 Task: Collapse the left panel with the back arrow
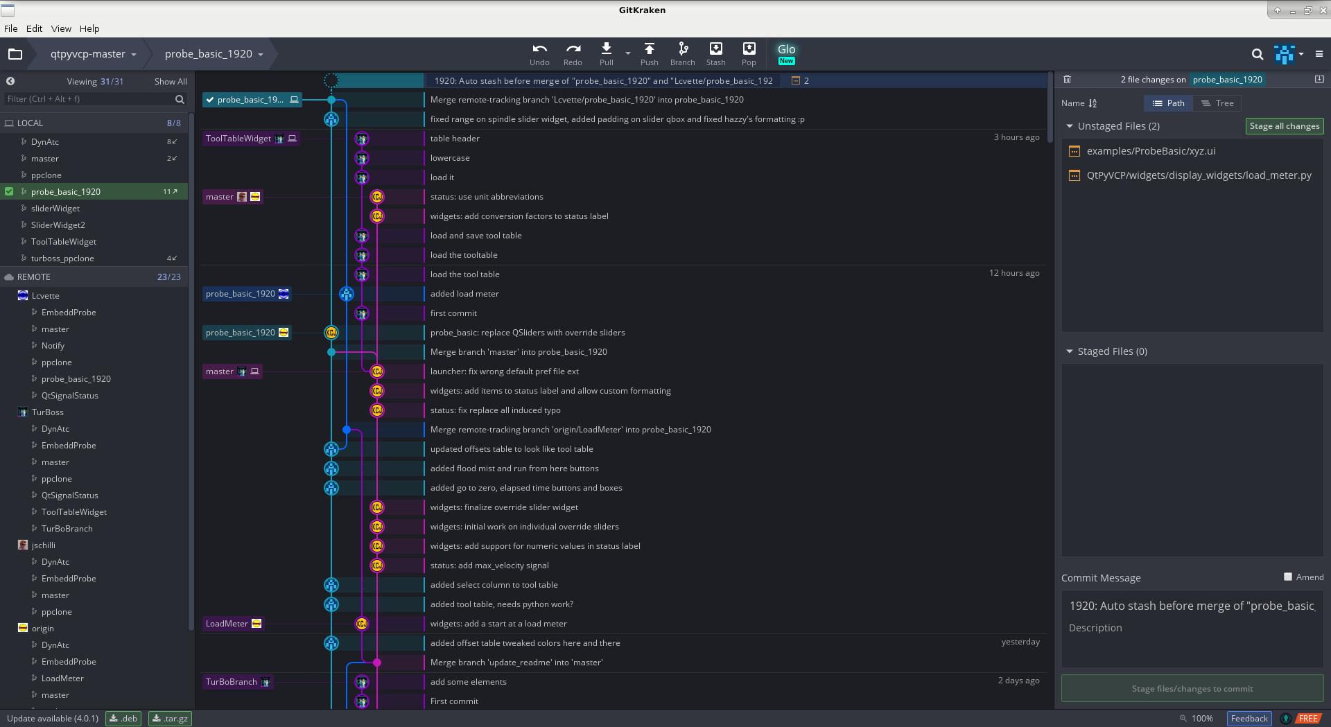point(10,81)
